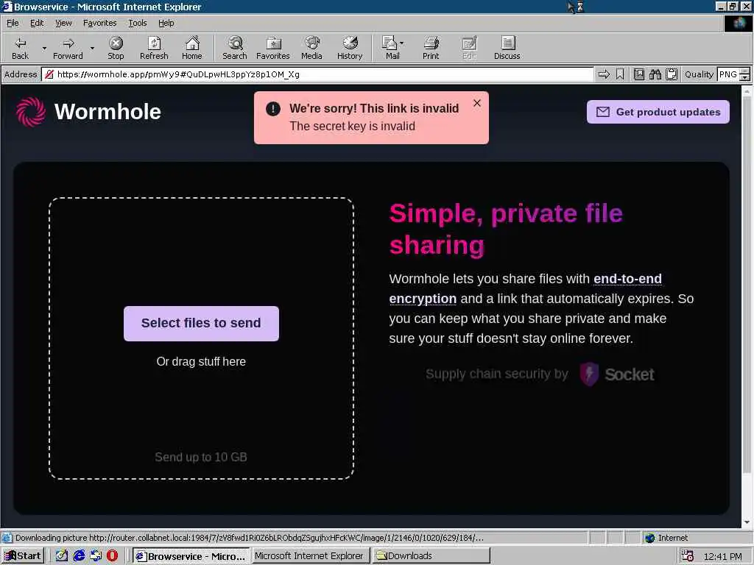Click the exclamation alert icon in notification
The image size is (754, 565).
[x=272, y=109]
